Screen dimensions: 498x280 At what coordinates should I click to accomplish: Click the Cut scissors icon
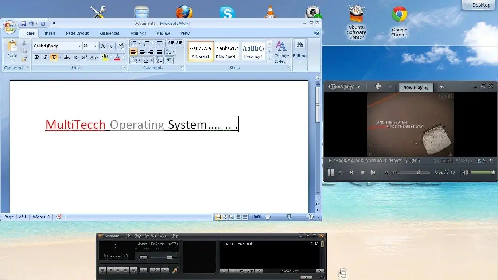pyautogui.click(x=24, y=43)
